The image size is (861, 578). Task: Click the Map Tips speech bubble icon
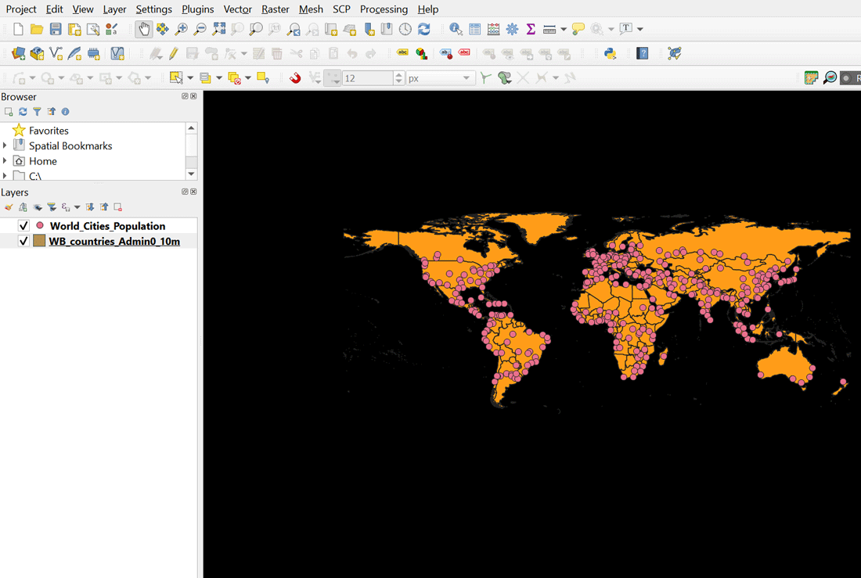tap(578, 29)
